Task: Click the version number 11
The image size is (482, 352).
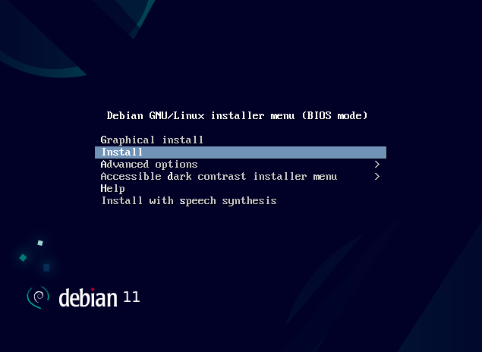Action: click(x=131, y=297)
